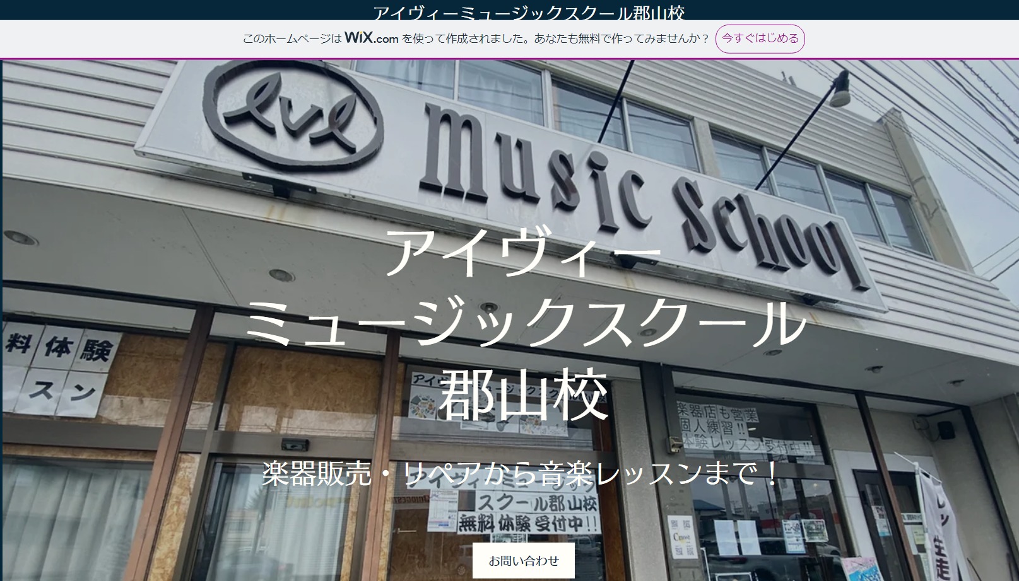Click the お問い合わせ contact button
This screenshot has height=581, width=1019.
point(524,560)
